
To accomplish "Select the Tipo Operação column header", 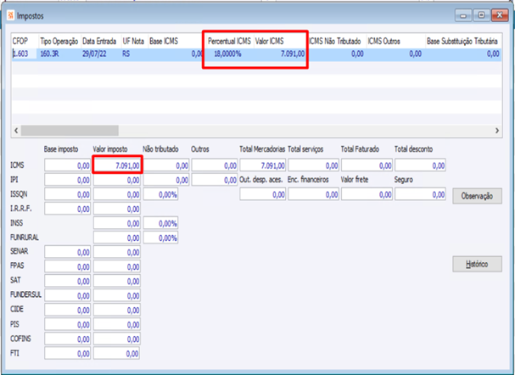I will click(59, 42).
